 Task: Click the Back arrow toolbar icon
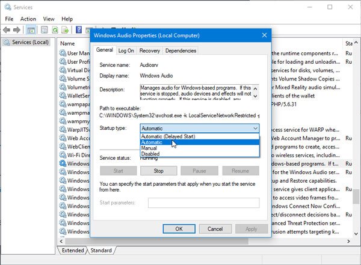point(7,29)
